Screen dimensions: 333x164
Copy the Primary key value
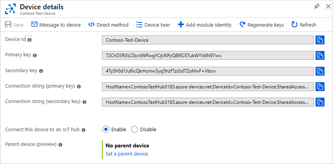tap(320, 56)
